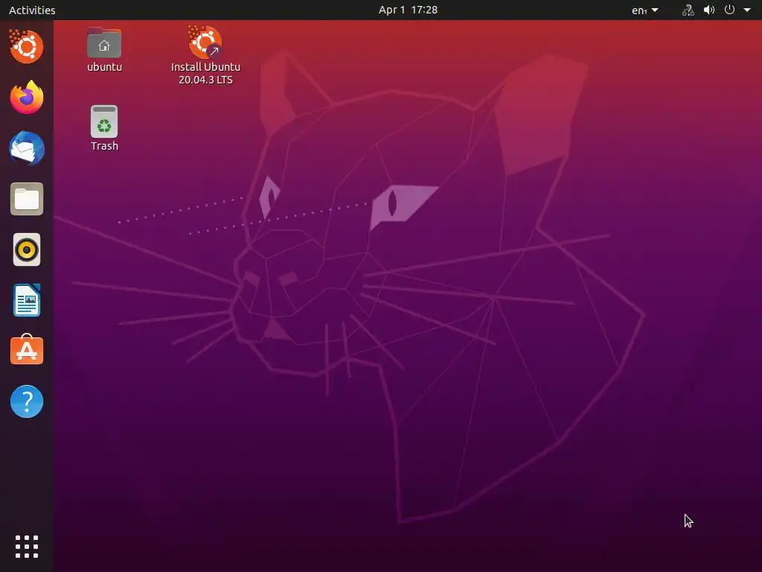Expand the system menu arrow

[x=747, y=10]
